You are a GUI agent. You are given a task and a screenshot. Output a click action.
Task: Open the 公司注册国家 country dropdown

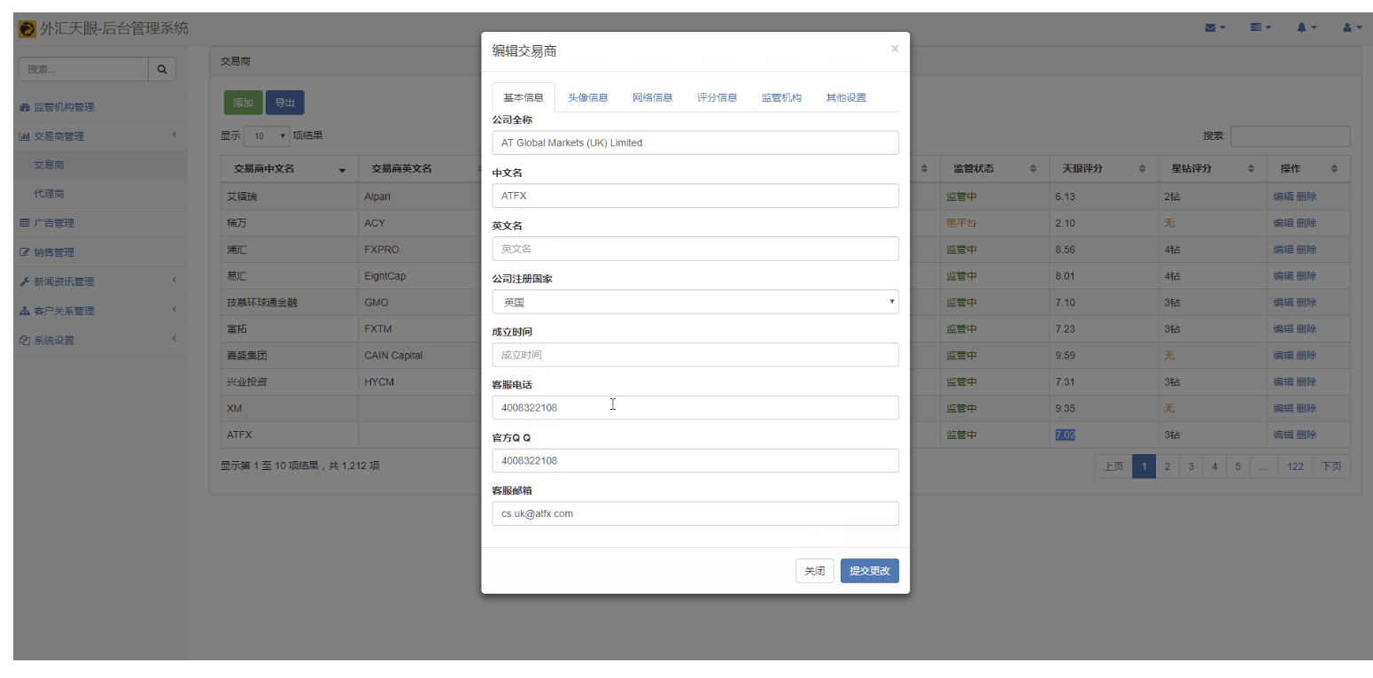tap(694, 302)
